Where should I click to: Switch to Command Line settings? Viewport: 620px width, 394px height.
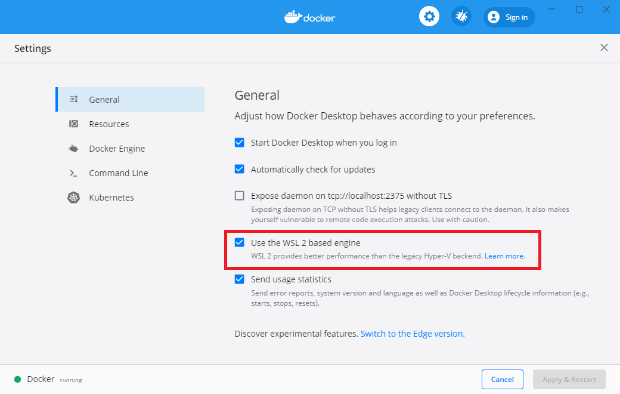click(130, 173)
